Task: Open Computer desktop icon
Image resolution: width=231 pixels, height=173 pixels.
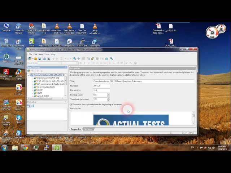Action: click(6, 27)
